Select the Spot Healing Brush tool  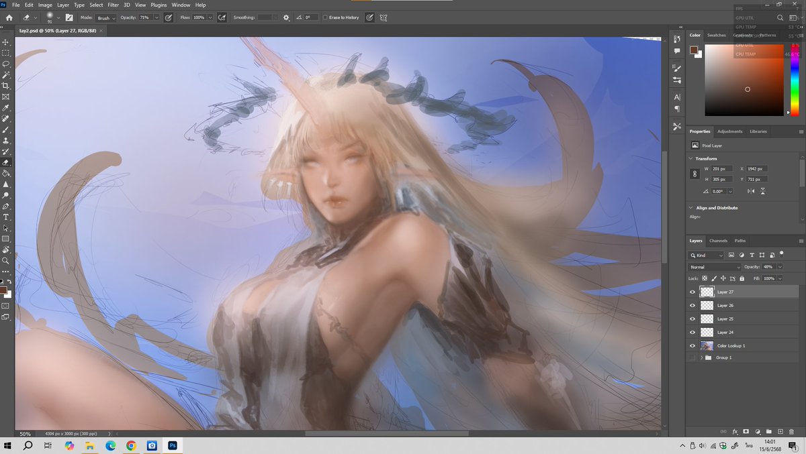click(6, 119)
